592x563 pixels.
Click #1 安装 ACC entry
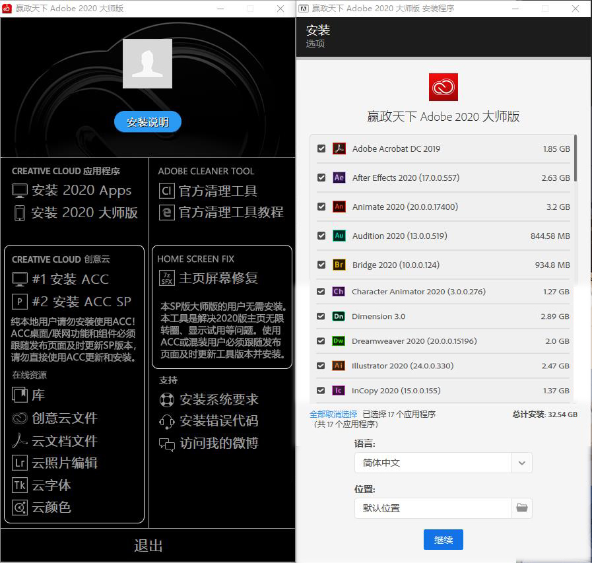(61, 279)
